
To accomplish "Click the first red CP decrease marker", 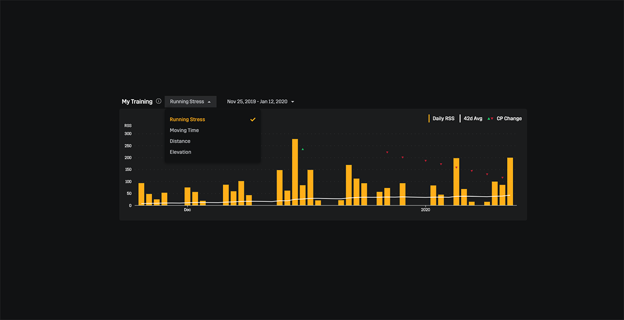I will coord(387,152).
